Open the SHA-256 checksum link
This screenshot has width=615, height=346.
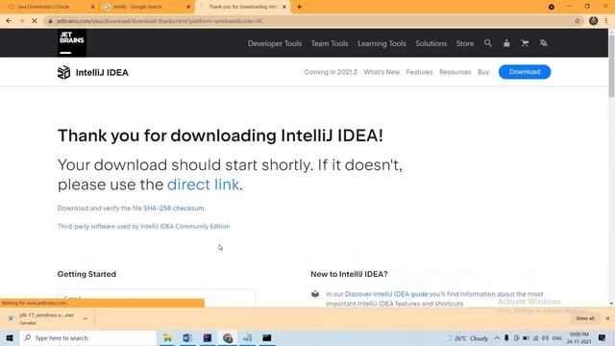(174, 208)
